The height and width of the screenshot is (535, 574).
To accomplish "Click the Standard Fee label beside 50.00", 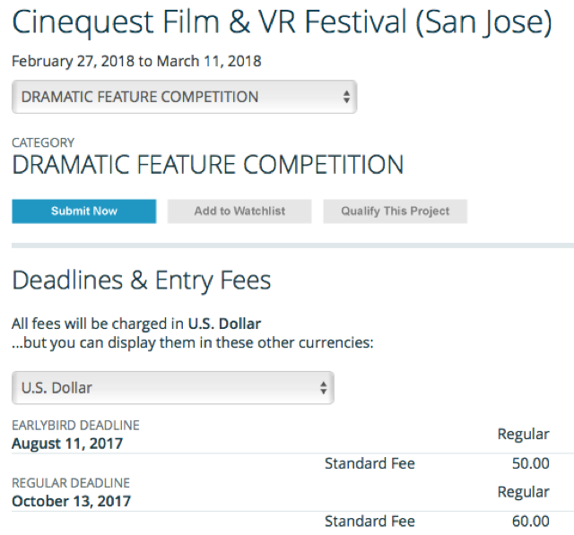I will click(x=370, y=463).
